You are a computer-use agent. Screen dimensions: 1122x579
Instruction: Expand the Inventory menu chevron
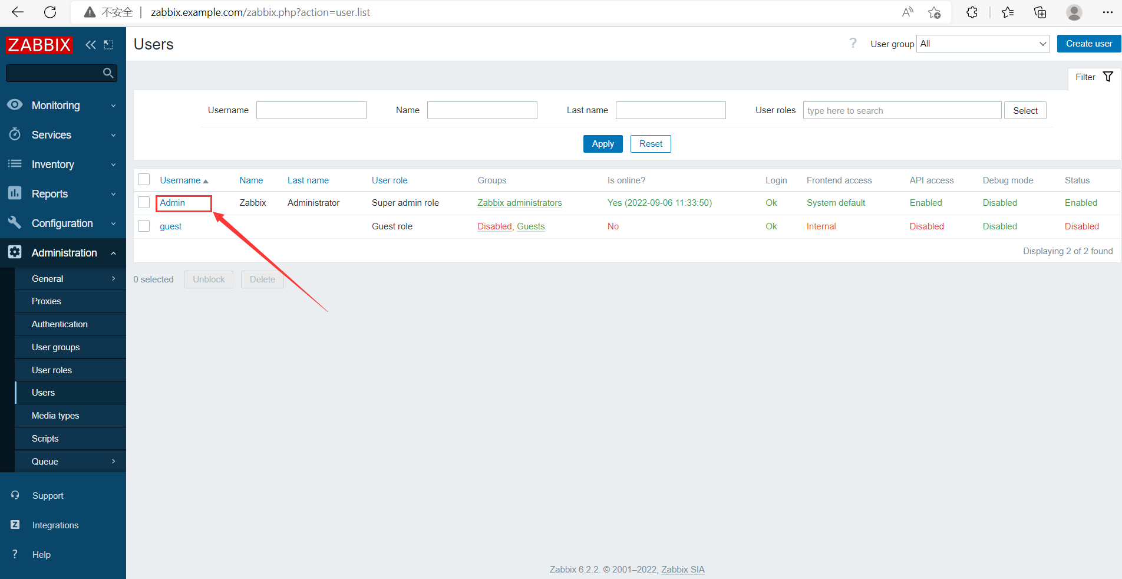pos(113,165)
